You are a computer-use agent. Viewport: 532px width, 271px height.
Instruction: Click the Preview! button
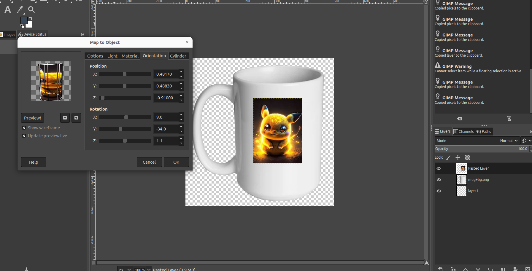pos(33,118)
